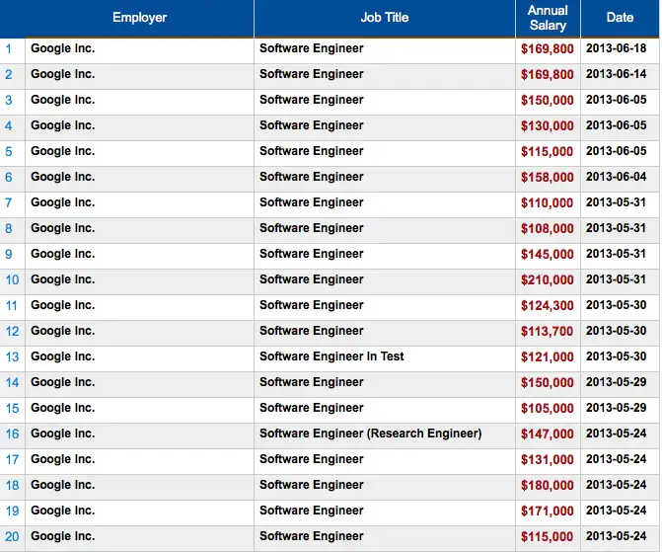Screen dimensions: 662x552
Task: Click the Job Title column header
Action: (x=385, y=18)
